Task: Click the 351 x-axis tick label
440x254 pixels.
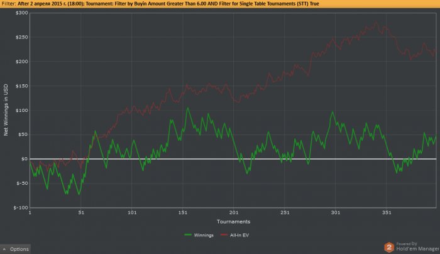Action: (387, 213)
